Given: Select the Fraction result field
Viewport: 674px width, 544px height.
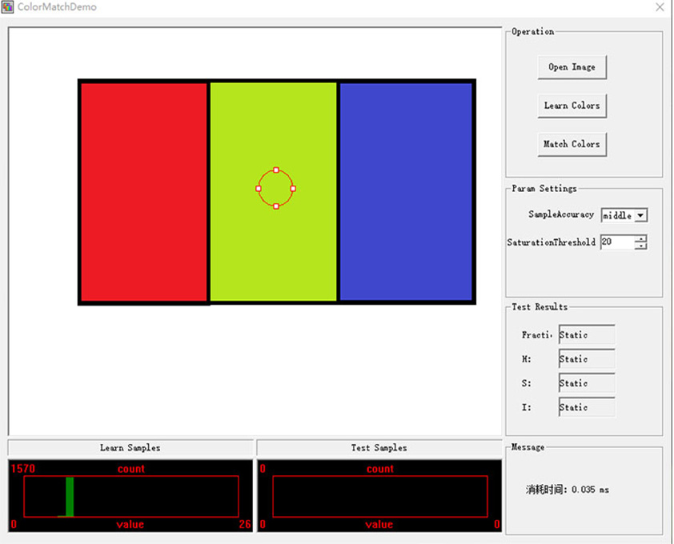Looking at the screenshot, I should click(586, 335).
